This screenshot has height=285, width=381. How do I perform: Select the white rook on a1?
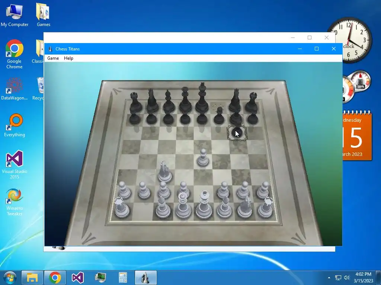(x=121, y=207)
